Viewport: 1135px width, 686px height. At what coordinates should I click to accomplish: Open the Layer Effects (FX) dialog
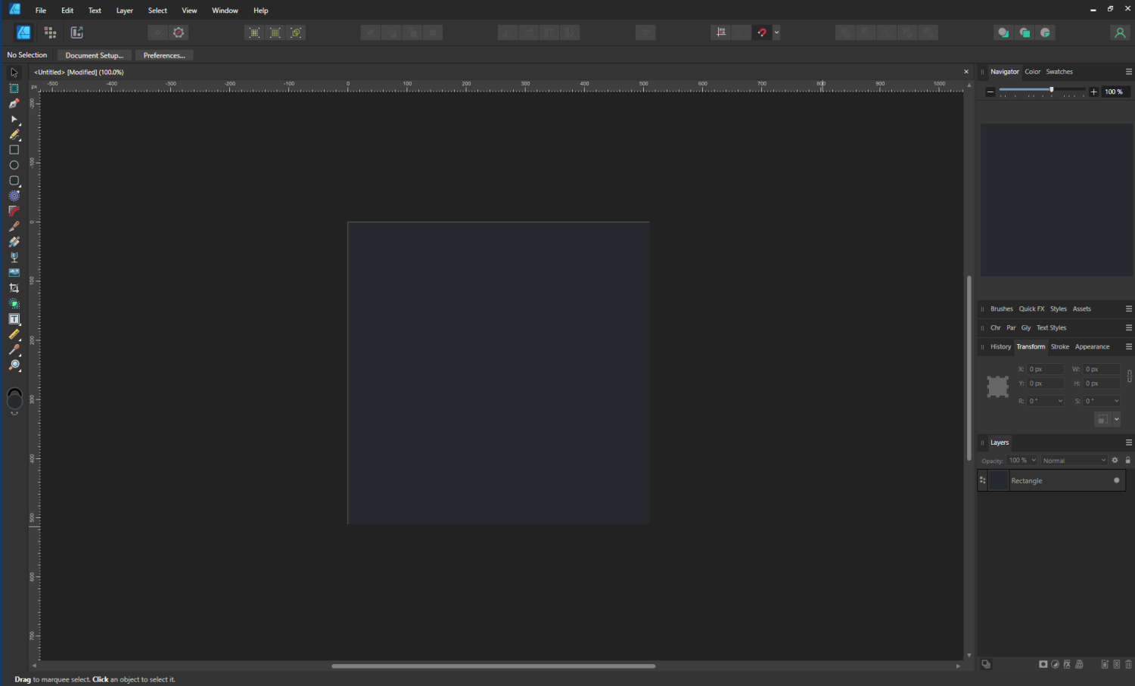pyautogui.click(x=1067, y=664)
